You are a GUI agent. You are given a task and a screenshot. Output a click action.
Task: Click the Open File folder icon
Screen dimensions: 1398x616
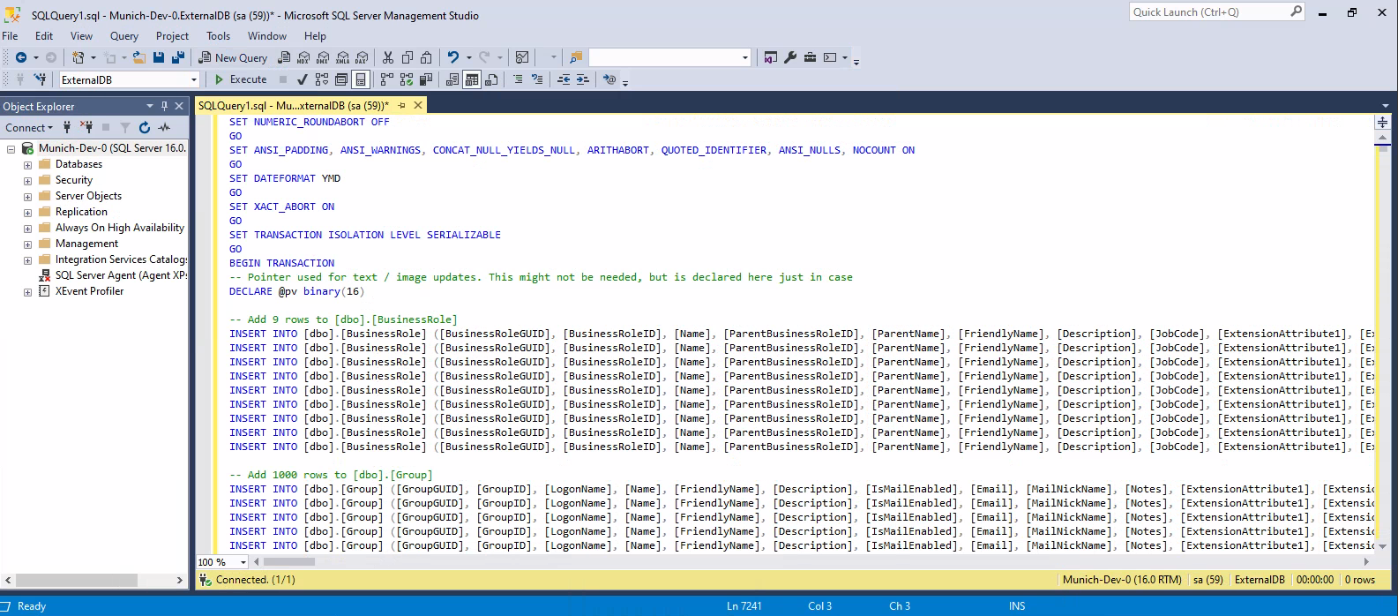coord(138,57)
